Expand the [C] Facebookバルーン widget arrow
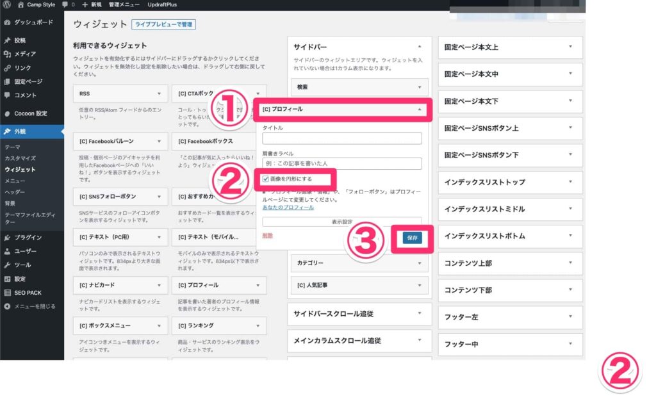656x401 pixels. 159,142
